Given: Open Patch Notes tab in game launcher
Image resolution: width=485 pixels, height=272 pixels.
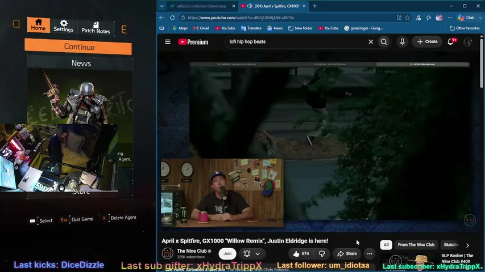Looking at the screenshot, I should 96,27.
